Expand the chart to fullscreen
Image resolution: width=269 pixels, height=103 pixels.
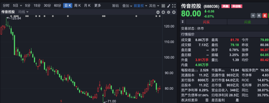(x=174, y=6)
